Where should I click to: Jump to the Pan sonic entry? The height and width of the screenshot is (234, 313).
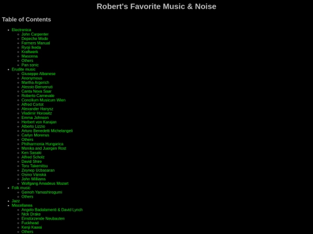coord(30,65)
